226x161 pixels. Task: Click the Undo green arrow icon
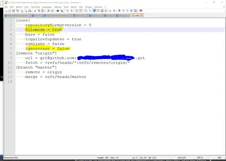tap(49, 10)
